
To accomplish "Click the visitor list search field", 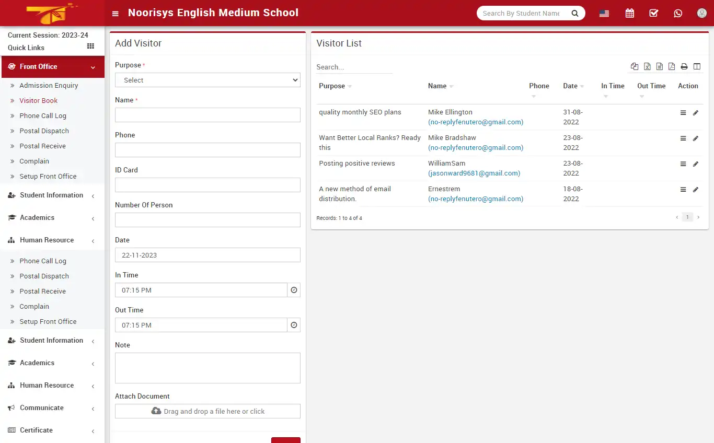I will (x=354, y=67).
